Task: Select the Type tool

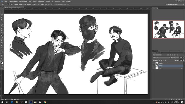Action: 2,48
